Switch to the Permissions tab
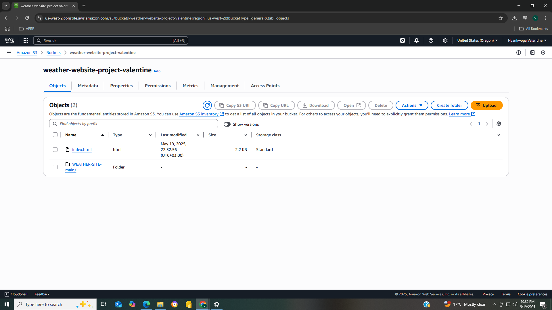 [158, 86]
